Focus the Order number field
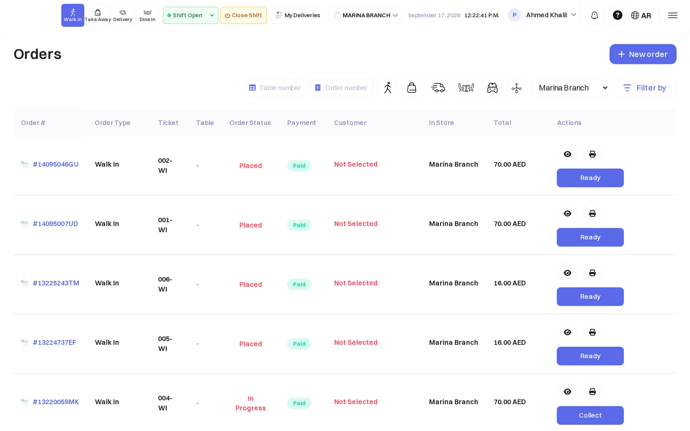 342,88
